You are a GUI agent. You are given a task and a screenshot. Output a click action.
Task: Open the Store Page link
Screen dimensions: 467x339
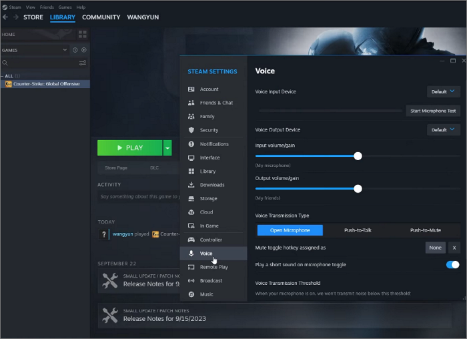point(116,167)
